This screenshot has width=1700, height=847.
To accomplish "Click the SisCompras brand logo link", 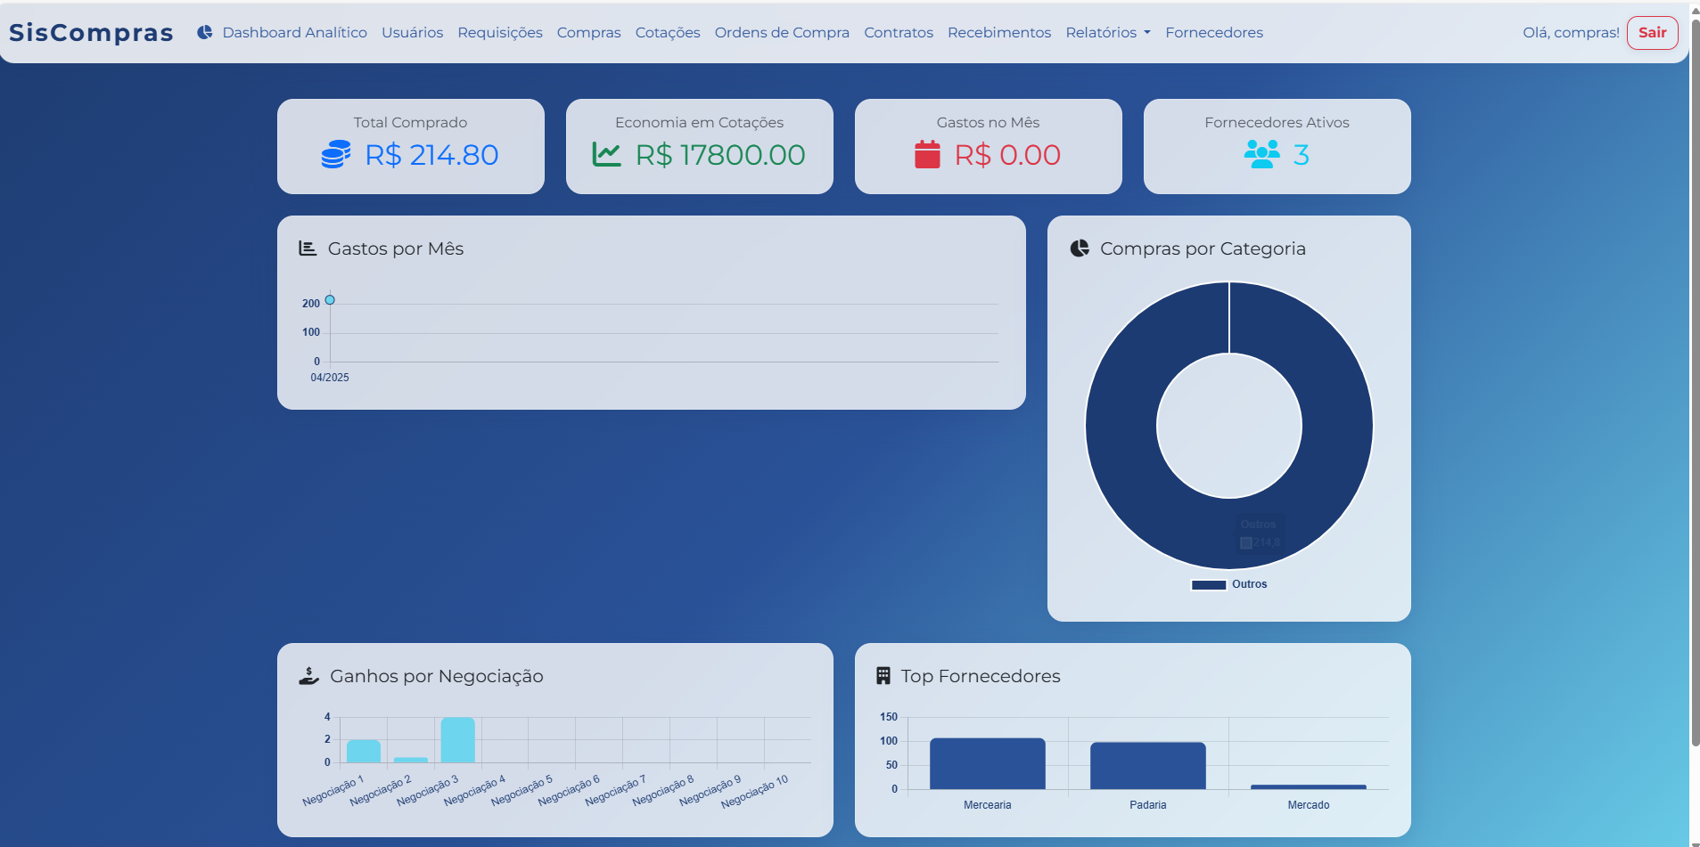I will click(91, 32).
